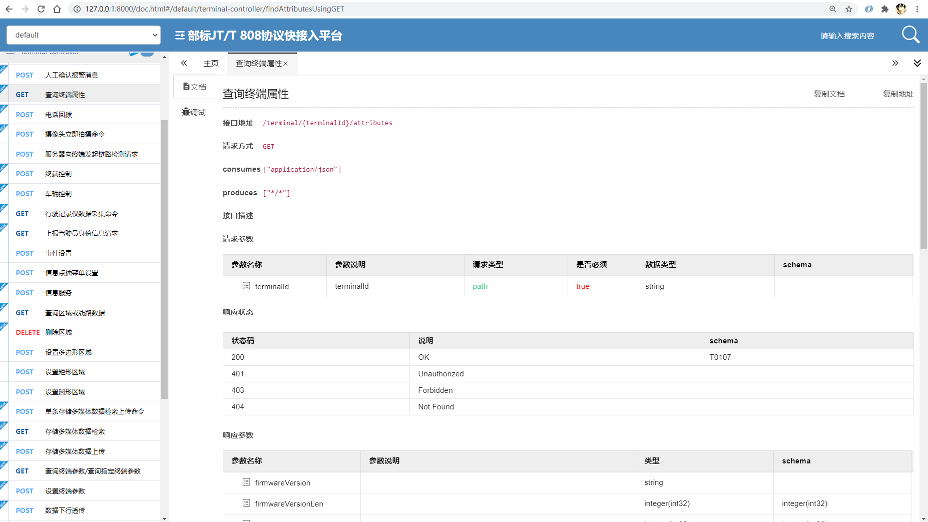Click 复制地址 link
The width and height of the screenshot is (928, 522).
point(898,94)
